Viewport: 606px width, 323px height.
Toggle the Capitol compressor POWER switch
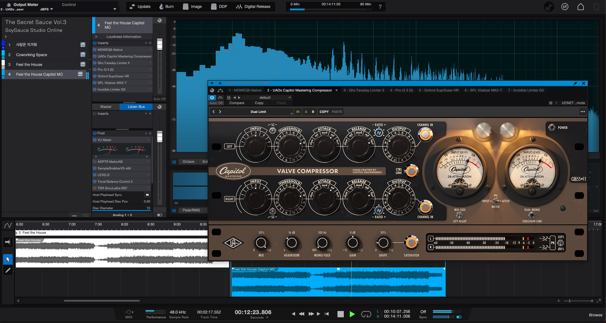[552, 127]
